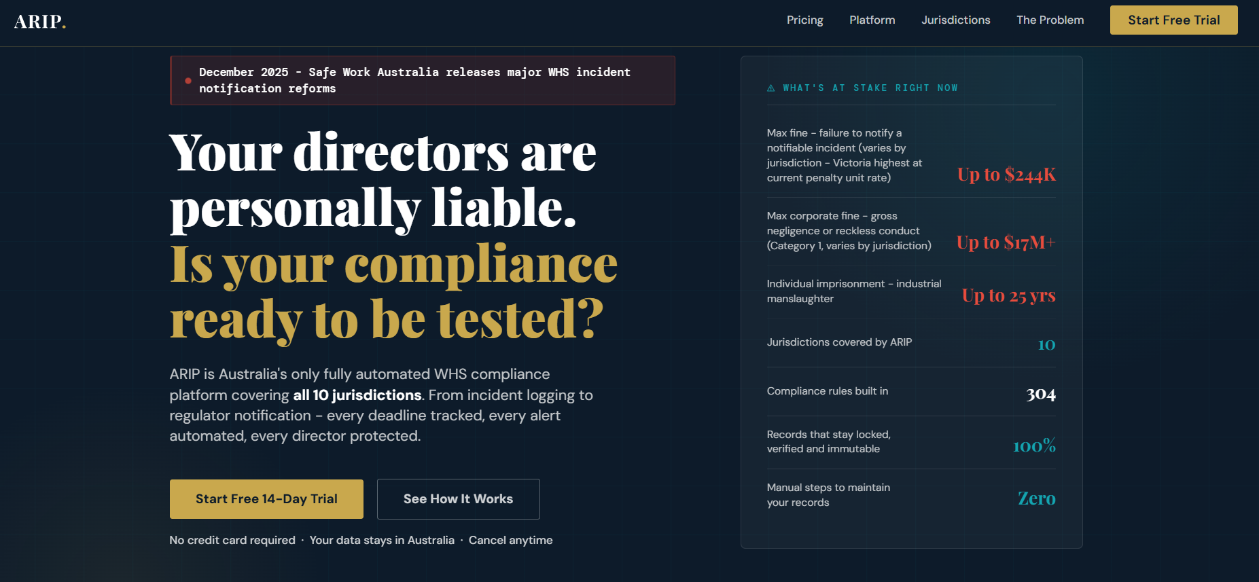Select the 304 compliance rules figure

[1041, 394]
